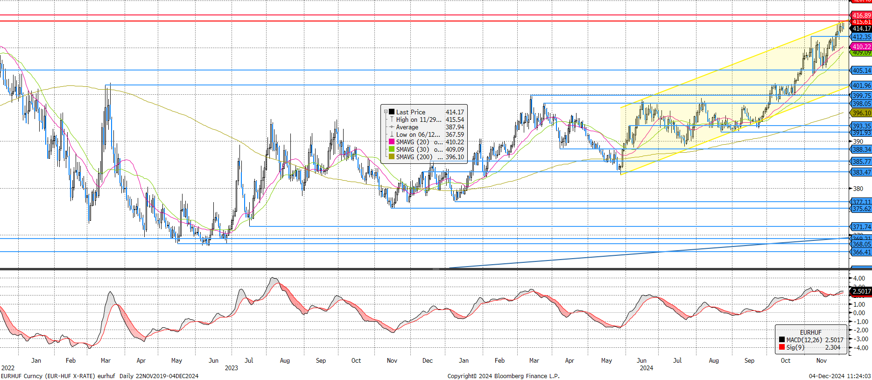The width and height of the screenshot is (872, 380).
Task: Click the blue 383.47 level tag
Action: pos(861,172)
